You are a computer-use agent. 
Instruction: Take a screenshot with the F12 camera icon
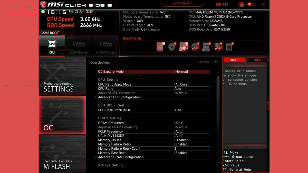218,4
